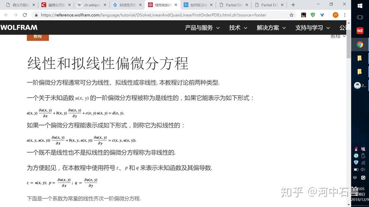Expand the 技术 dropdown menu
This screenshot has height=207, width=369.
click(x=238, y=28)
